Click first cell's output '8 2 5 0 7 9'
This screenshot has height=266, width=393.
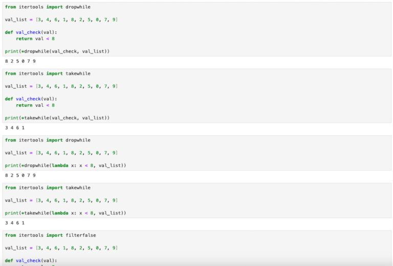pyautogui.click(x=20, y=61)
